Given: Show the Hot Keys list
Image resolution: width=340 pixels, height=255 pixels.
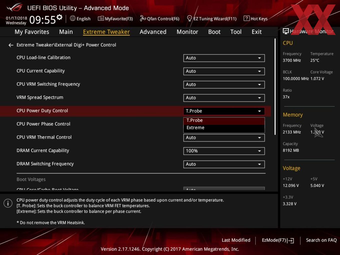Looking at the screenshot, I should [255, 18].
